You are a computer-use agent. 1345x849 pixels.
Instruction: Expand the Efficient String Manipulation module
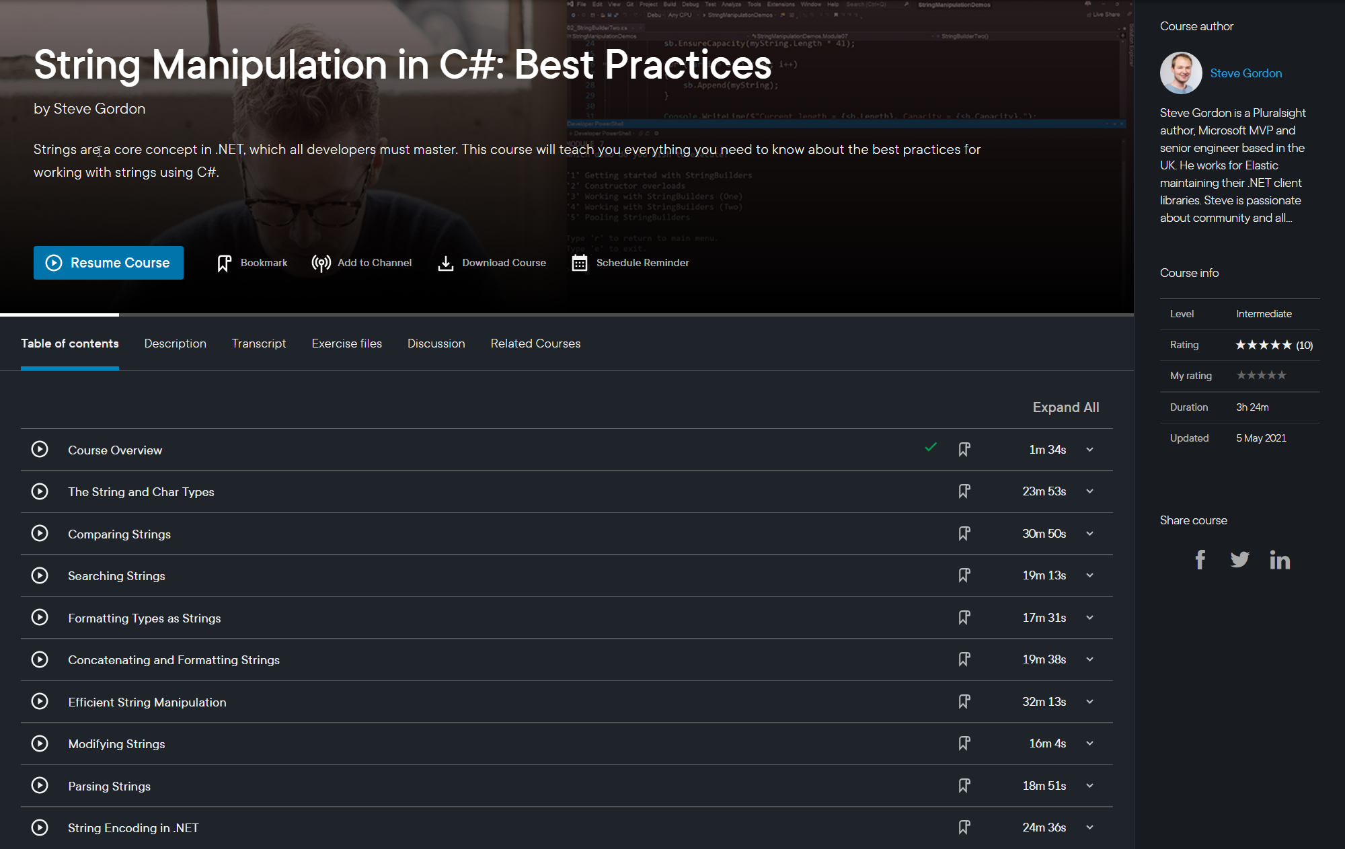[x=1089, y=702]
